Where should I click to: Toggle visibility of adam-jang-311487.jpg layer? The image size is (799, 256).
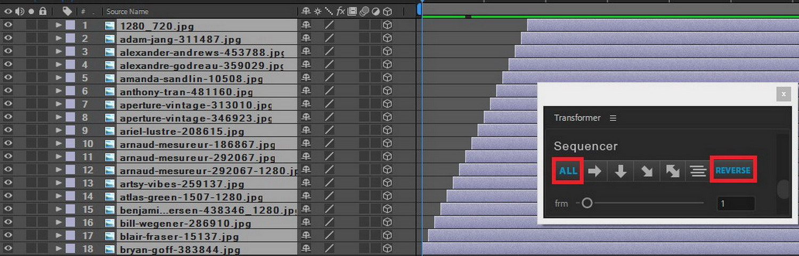pos(7,38)
